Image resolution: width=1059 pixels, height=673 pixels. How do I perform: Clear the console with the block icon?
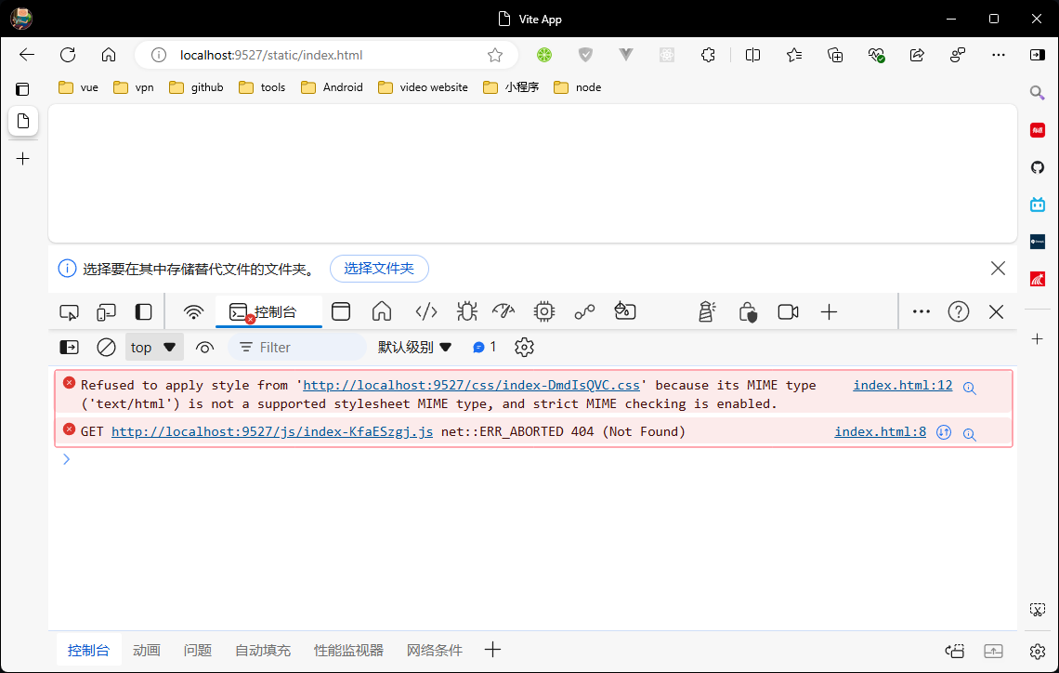click(x=107, y=348)
